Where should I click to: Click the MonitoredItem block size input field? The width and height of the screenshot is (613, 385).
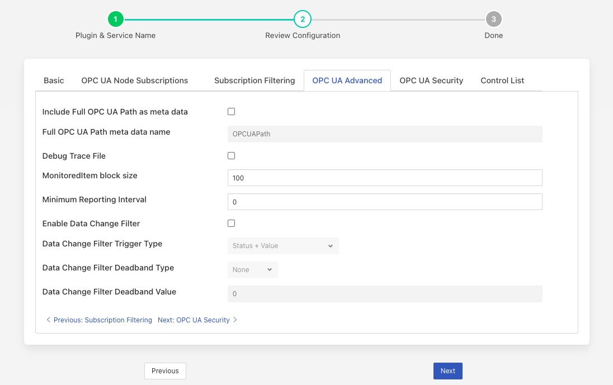coord(385,177)
